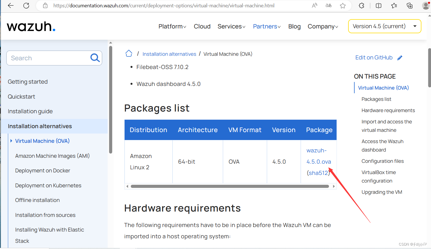Jump to Configuration files section link
The width and height of the screenshot is (431, 249).
click(383, 161)
